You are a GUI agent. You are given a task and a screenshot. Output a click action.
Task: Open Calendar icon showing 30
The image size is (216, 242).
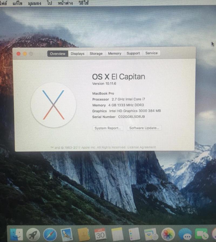[x=100, y=234]
